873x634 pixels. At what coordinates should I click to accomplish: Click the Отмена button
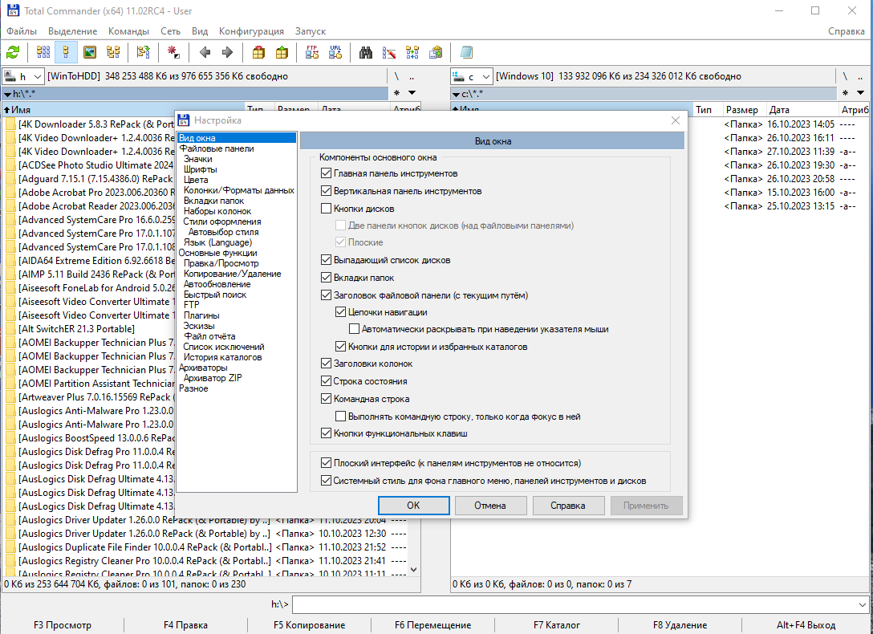coord(490,506)
